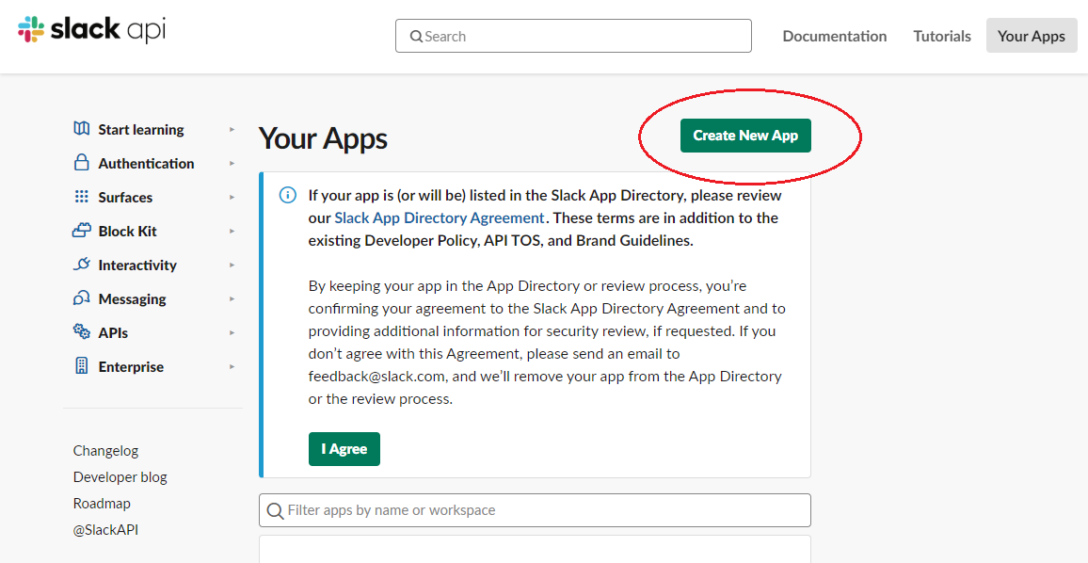Focus the Filter apps by name or workspace field
Viewport: 1088px width, 563px height.
(x=535, y=510)
